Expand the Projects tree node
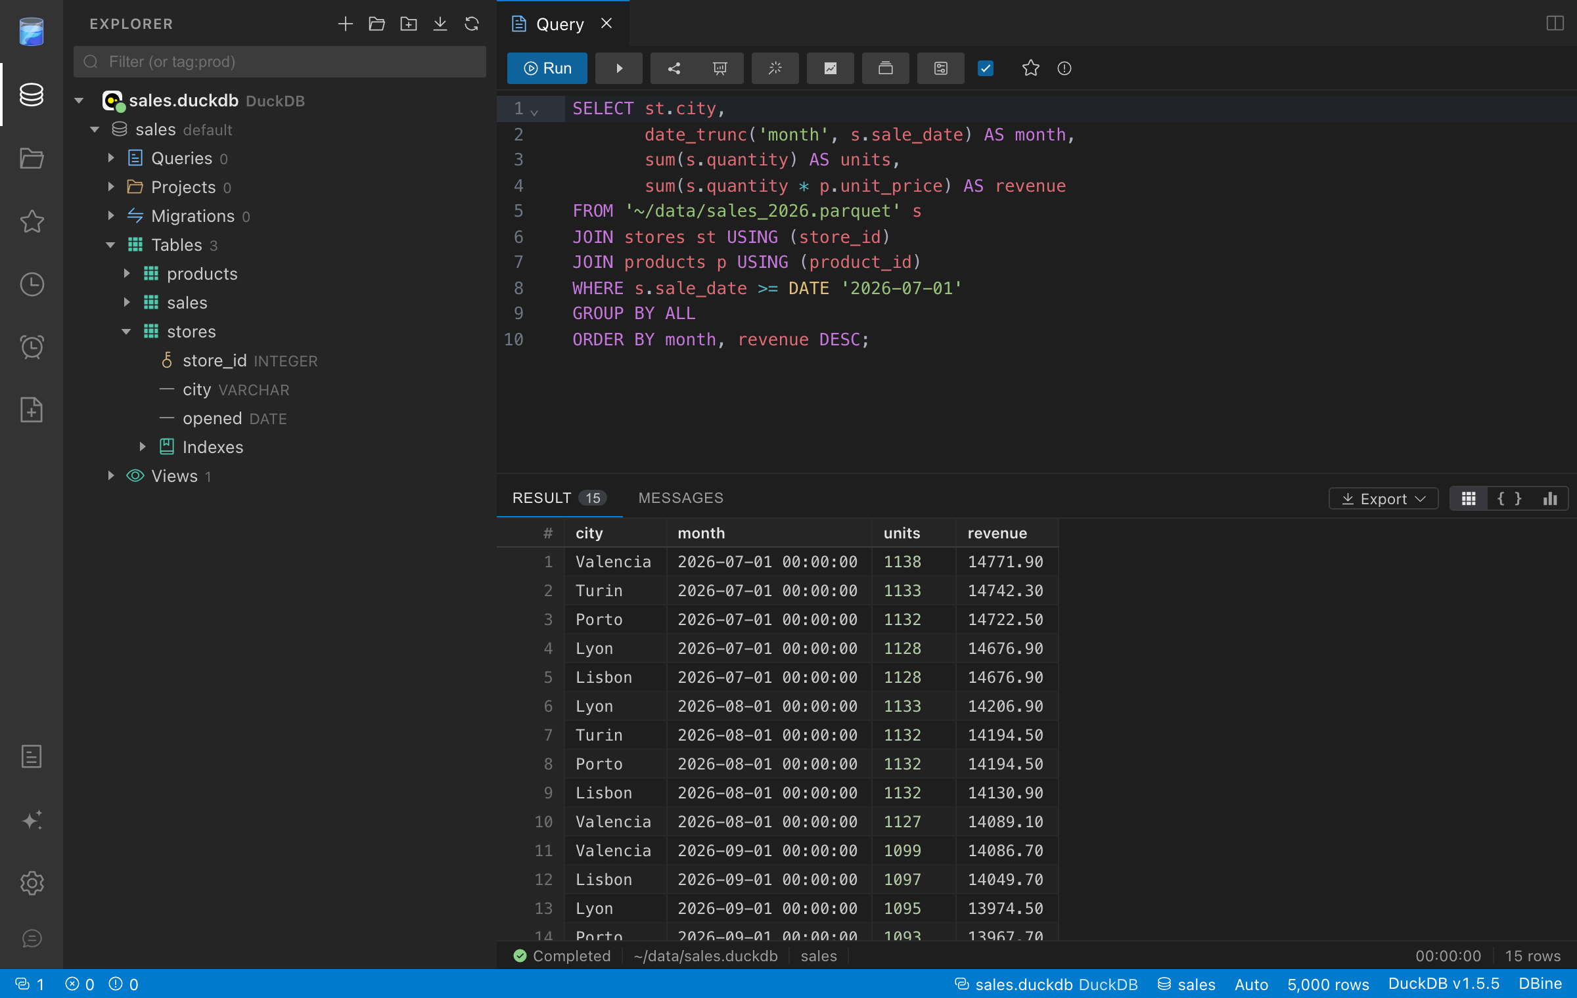The height and width of the screenshot is (998, 1577). click(111, 187)
